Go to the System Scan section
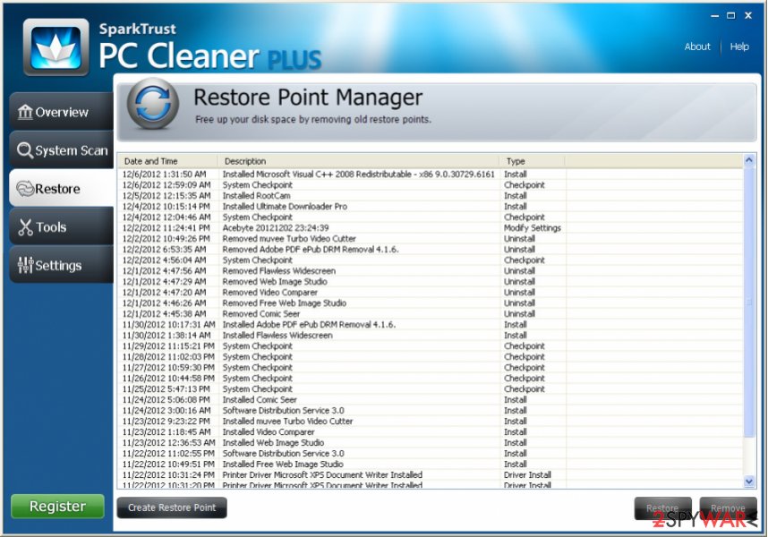Screen dimensions: 768x537 tap(61, 149)
